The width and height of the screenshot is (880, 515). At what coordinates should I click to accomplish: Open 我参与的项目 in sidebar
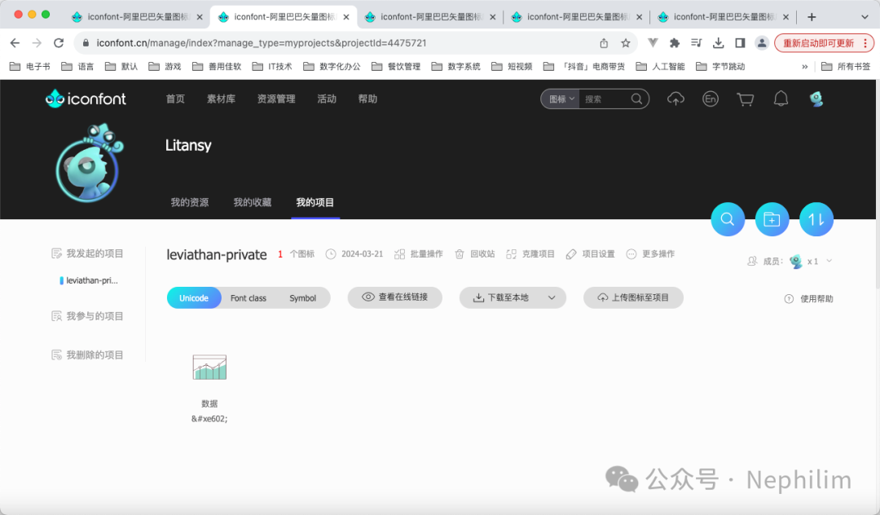[x=87, y=316]
